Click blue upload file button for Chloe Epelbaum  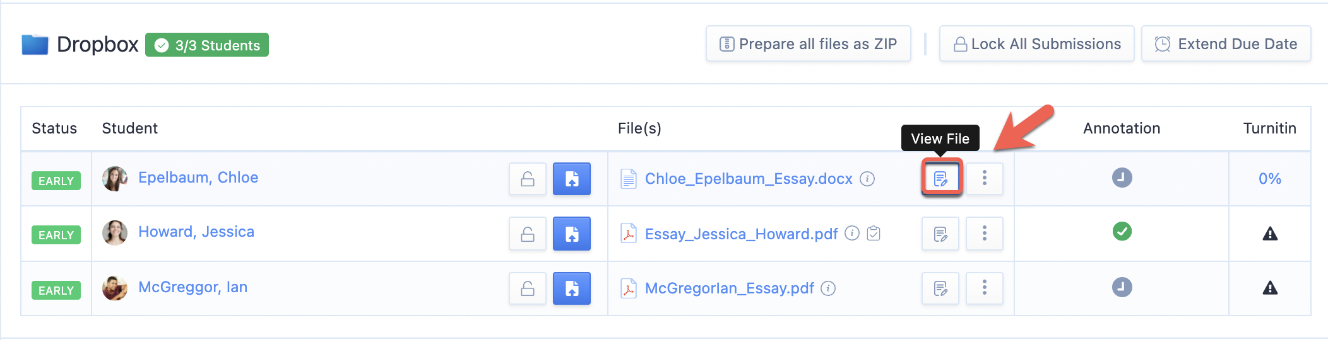coord(572,178)
